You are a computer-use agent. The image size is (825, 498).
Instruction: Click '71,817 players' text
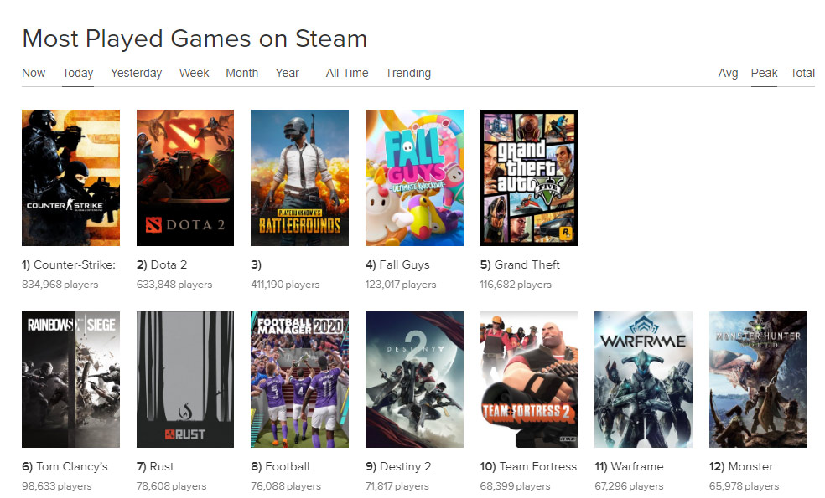tap(397, 486)
